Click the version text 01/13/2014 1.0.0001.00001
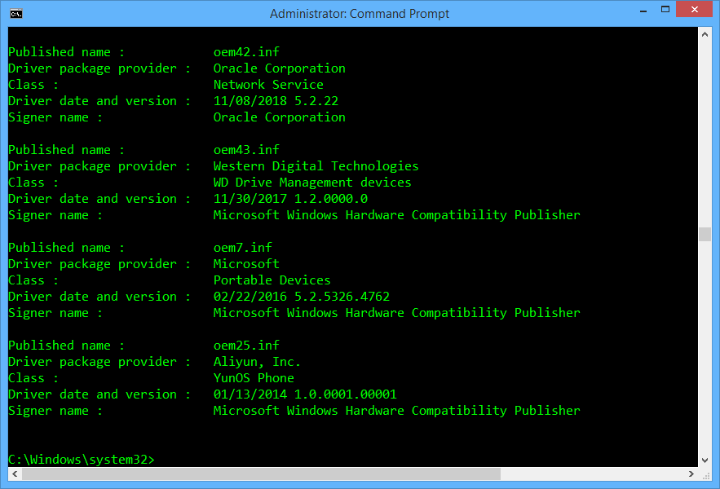The image size is (720, 489). point(305,394)
